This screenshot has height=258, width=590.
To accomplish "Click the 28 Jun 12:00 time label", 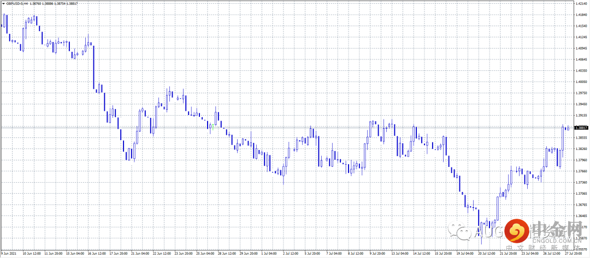I will pyautogui.click(x=227, y=254).
